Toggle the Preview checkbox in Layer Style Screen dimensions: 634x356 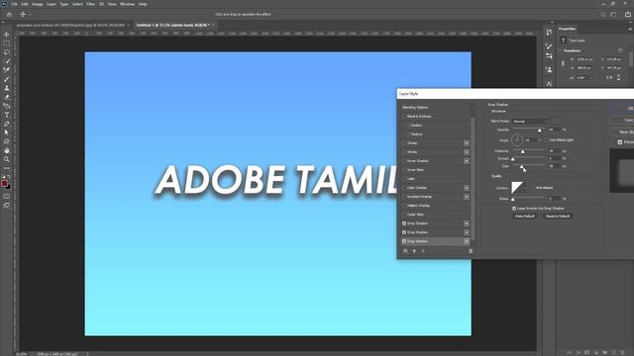coord(620,142)
